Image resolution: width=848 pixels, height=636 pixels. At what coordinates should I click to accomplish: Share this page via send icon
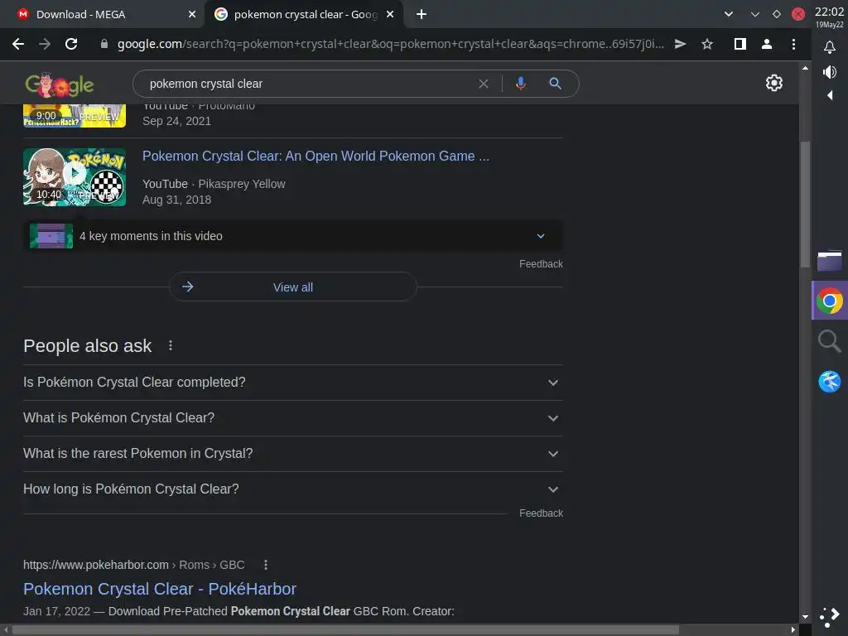tap(681, 45)
